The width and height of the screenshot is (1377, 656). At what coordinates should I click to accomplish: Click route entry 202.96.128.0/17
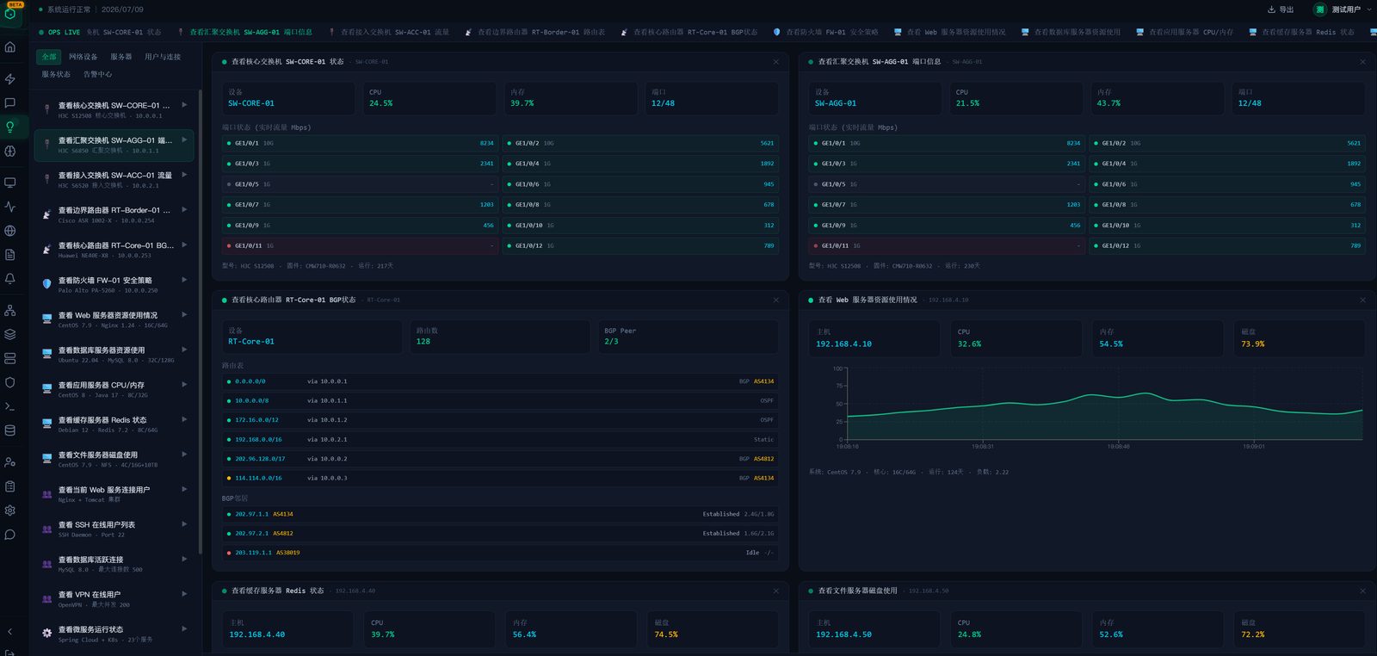coord(500,459)
